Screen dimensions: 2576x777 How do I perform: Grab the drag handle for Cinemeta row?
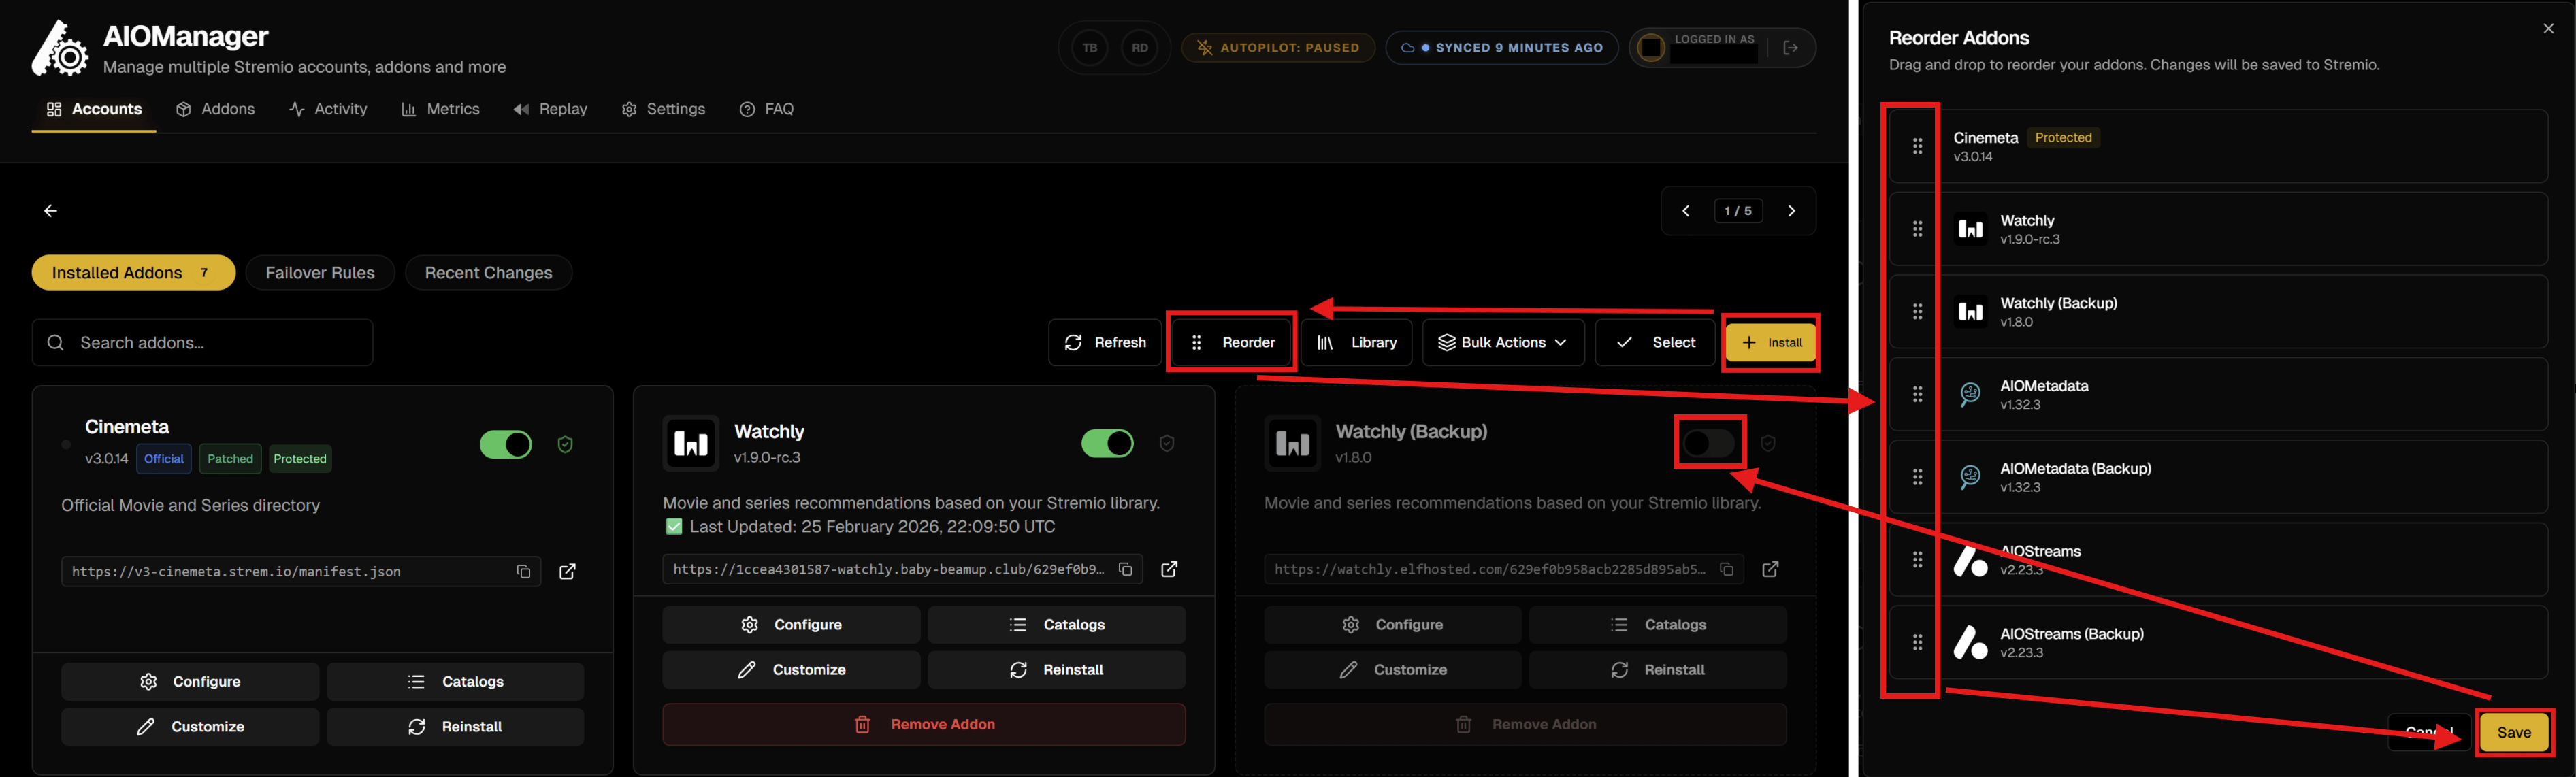1917,147
